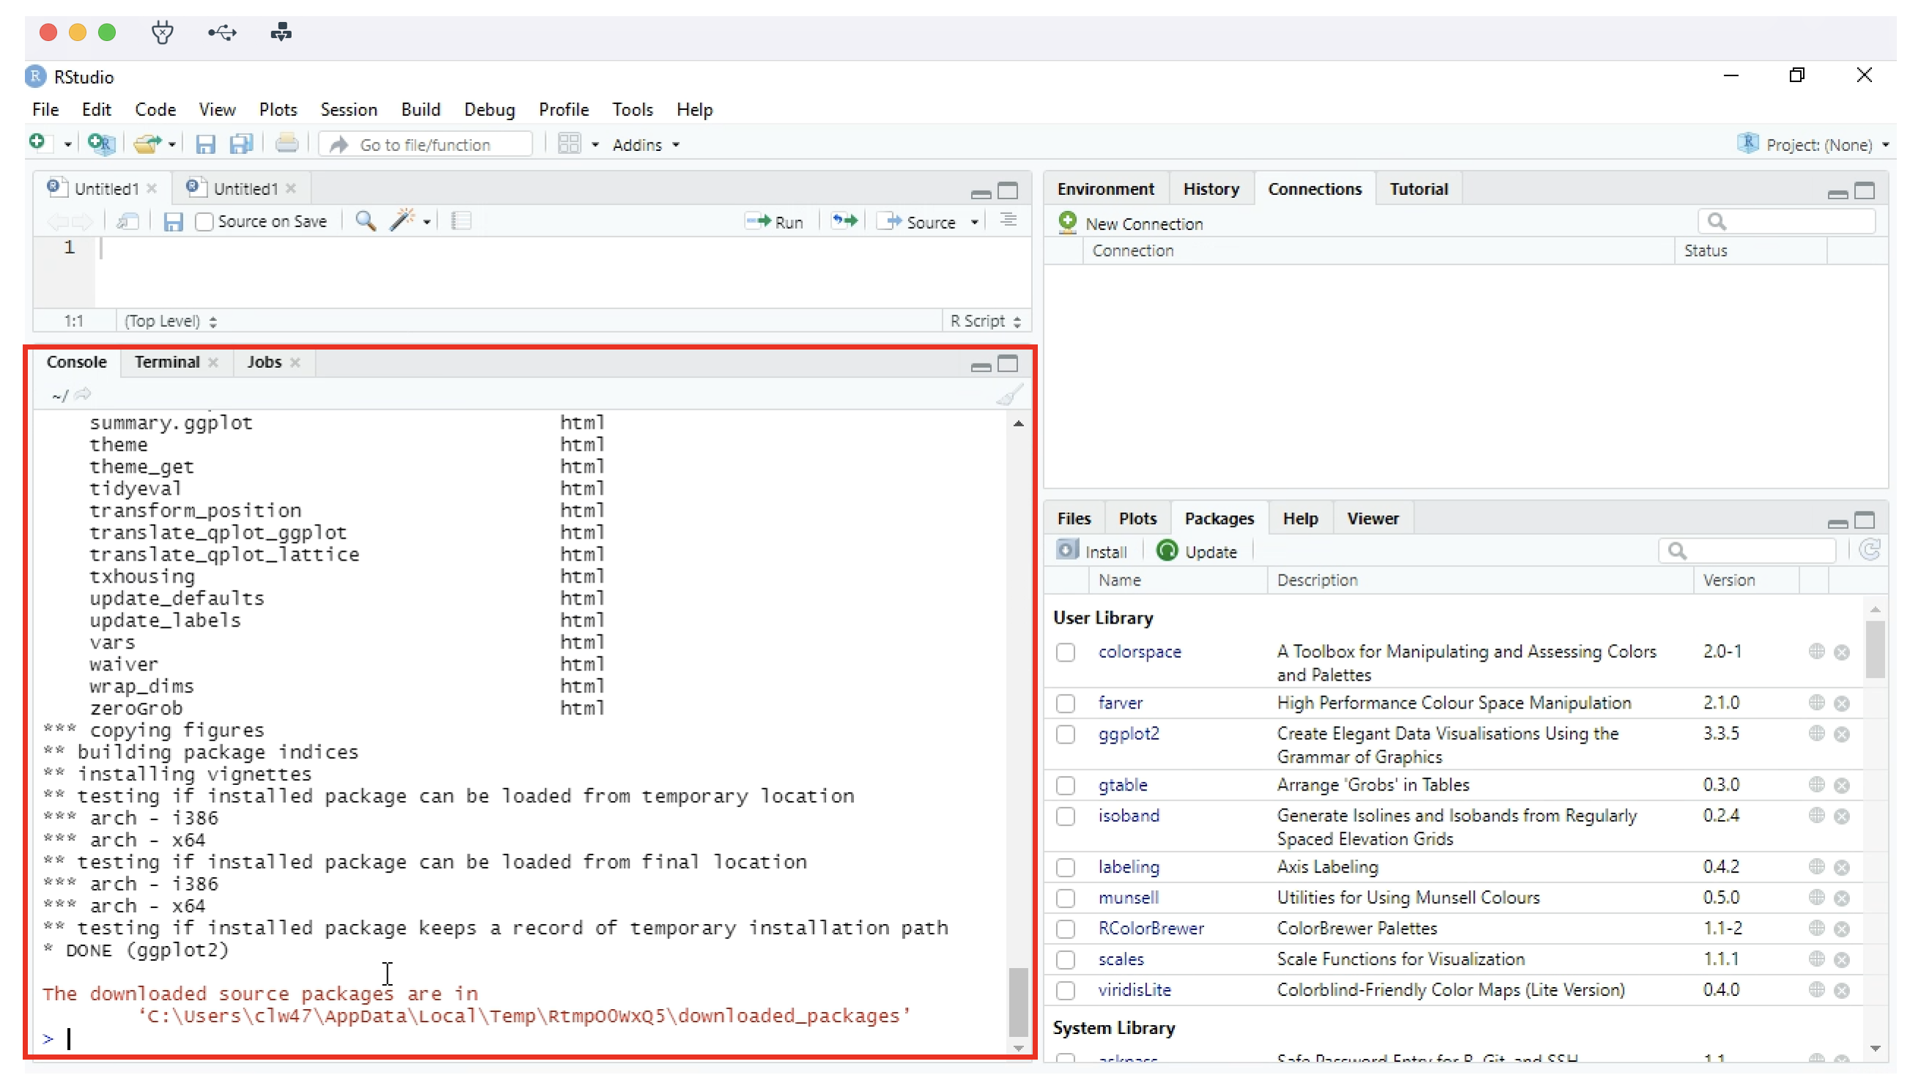Click the network display icon in top bar
This screenshot has width=1910, height=1086.
click(281, 32)
